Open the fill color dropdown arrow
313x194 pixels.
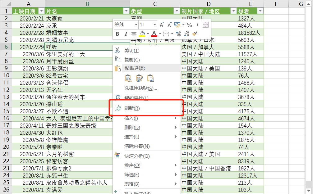click(x=148, y=34)
